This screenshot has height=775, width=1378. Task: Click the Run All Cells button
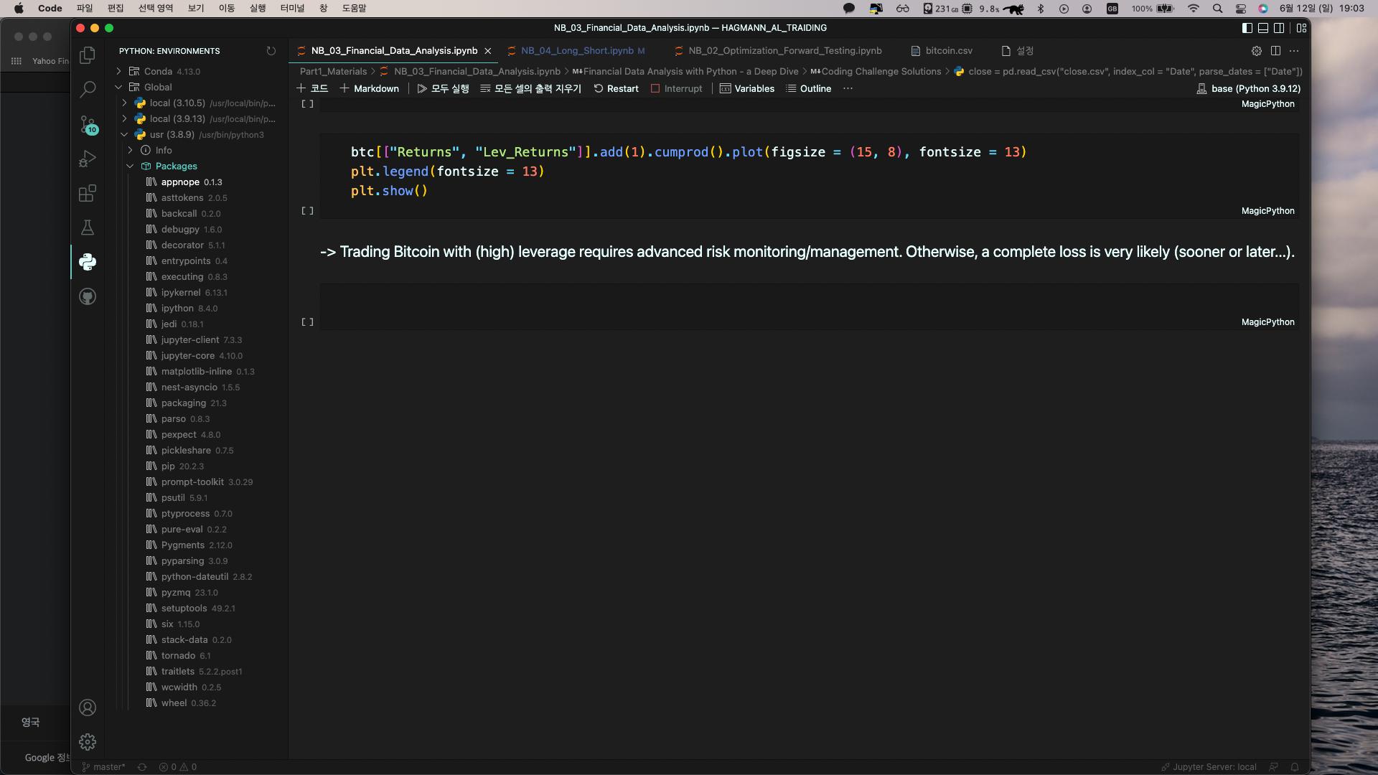tap(441, 88)
